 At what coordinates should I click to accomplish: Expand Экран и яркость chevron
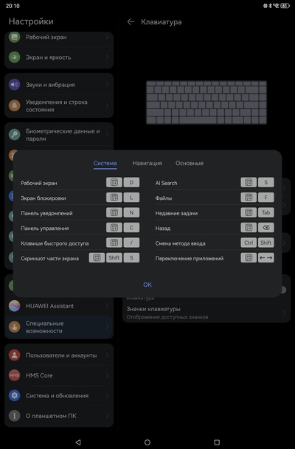[x=107, y=58]
